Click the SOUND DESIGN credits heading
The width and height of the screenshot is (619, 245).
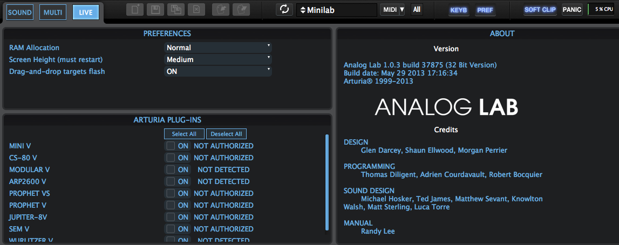[x=369, y=190]
